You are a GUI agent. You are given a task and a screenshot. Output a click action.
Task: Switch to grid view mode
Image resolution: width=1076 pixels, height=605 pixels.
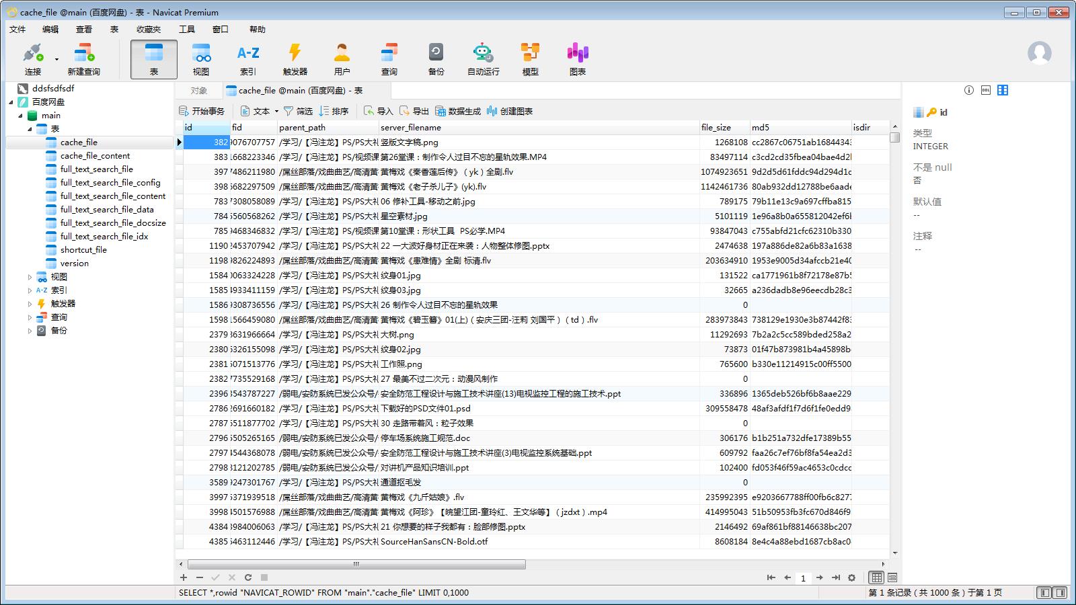pyautogui.click(x=876, y=577)
